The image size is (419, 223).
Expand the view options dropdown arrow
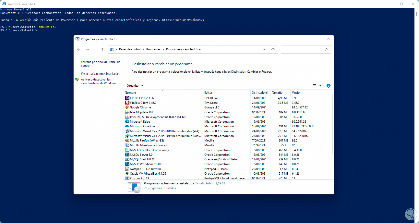[320, 86]
